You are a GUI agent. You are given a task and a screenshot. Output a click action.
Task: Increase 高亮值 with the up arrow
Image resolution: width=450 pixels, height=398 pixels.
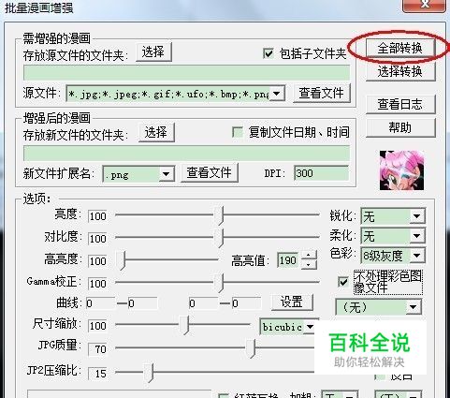pyautogui.click(x=309, y=256)
